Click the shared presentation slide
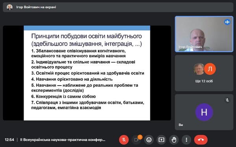Image resolution: width=236 pixels, height=147 pixels. (x=87, y=73)
